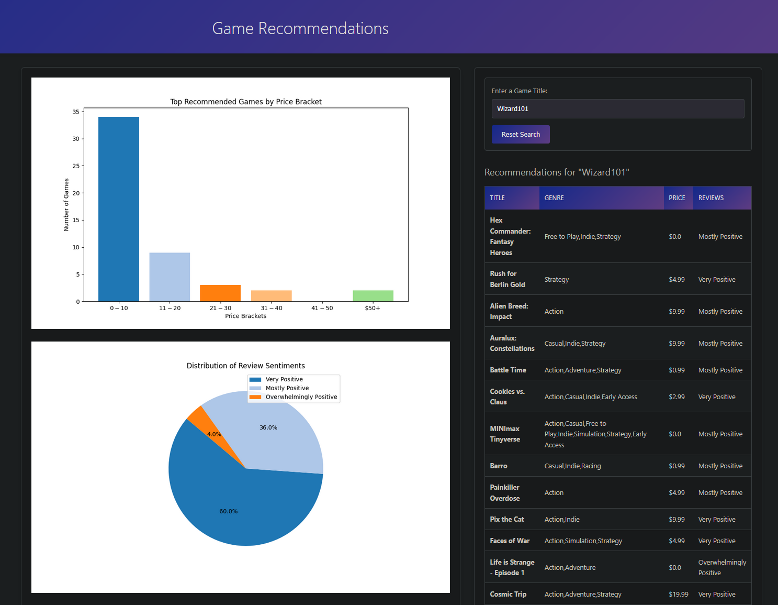778x605 pixels.
Task: Click the game title input field
Action: (x=617, y=109)
